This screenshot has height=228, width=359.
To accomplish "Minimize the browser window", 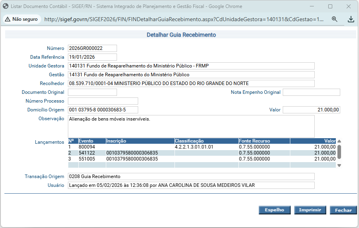I will click(312, 6).
